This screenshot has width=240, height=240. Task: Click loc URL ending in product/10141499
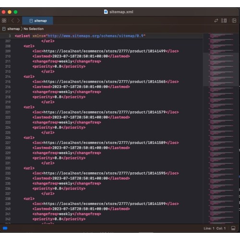(105, 51)
